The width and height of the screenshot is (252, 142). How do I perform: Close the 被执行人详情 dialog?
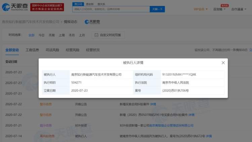pos(223,63)
